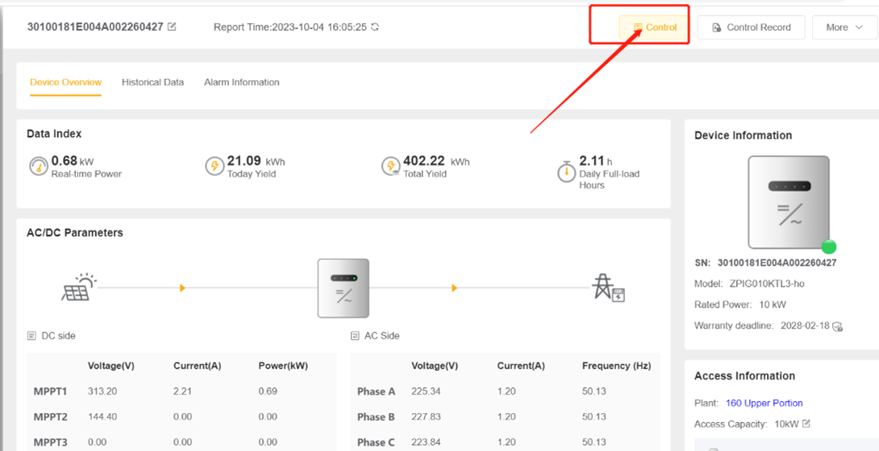
Task: Edit the device serial number name
Action: tap(172, 27)
